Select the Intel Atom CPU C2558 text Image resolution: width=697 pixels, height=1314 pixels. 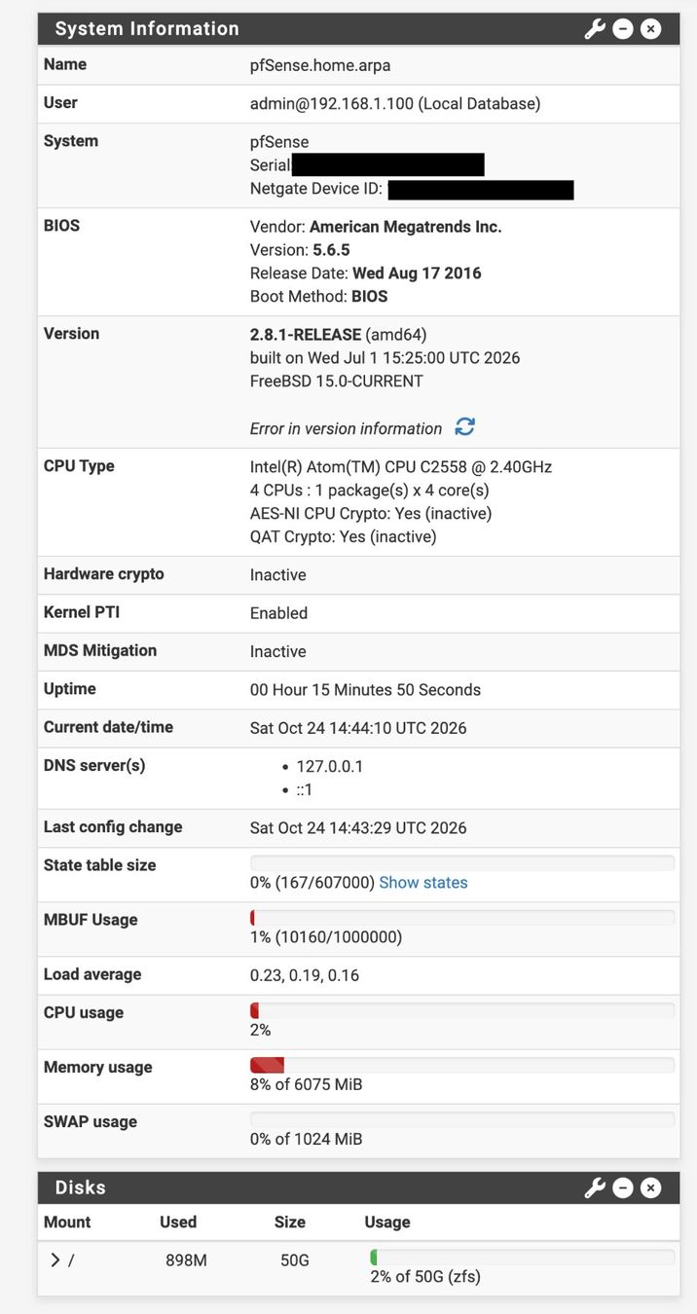(x=401, y=467)
